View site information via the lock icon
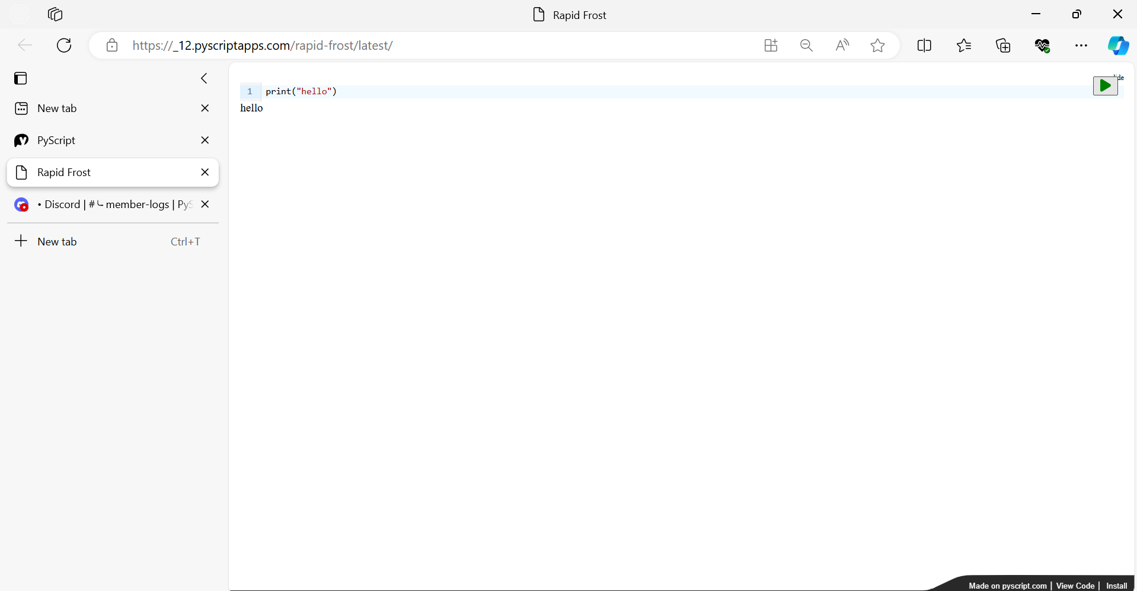 (x=112, y=46)
